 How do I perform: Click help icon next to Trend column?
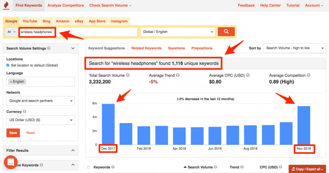(x=242, y=167)
